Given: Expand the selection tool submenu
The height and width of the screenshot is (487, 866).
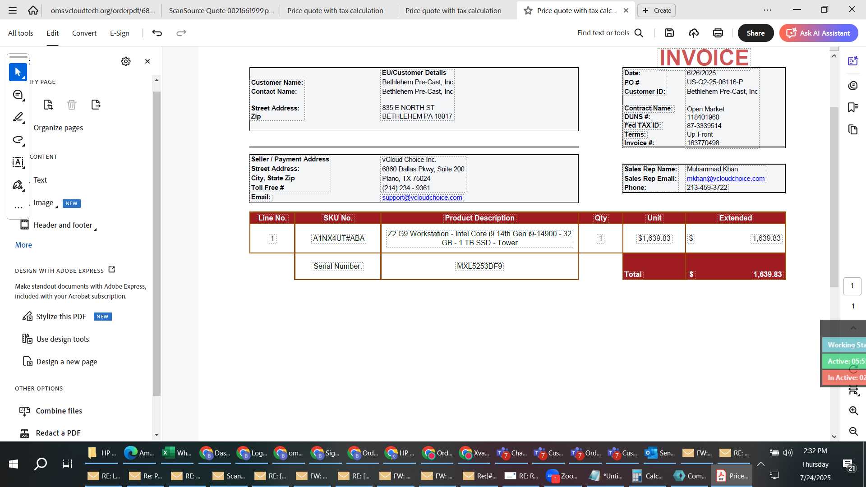Looking at the screenshot, I should point(24,78).
